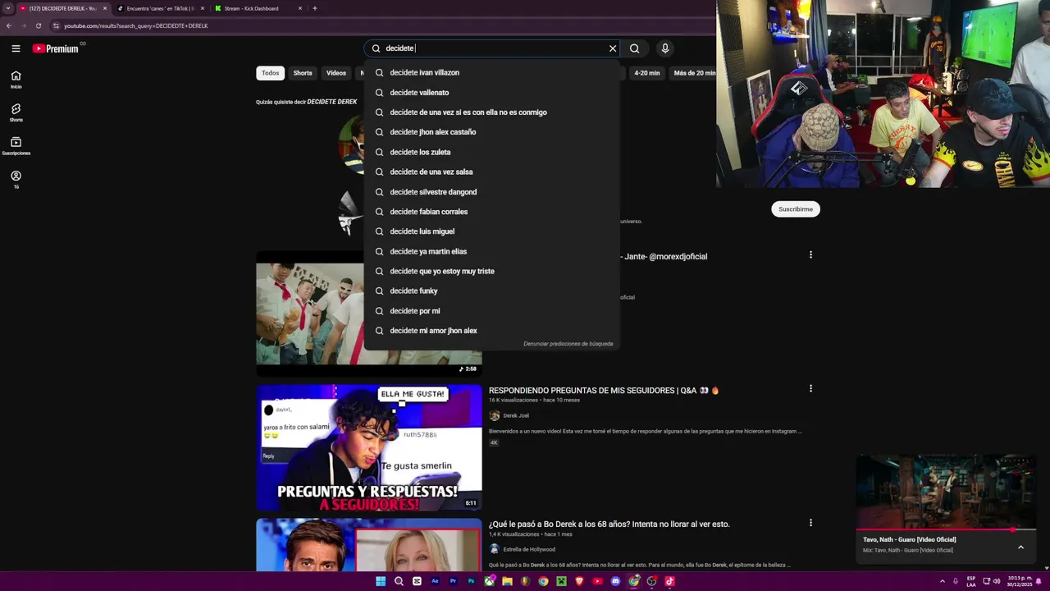Open Premiere Pro from the taskbar

453,581
